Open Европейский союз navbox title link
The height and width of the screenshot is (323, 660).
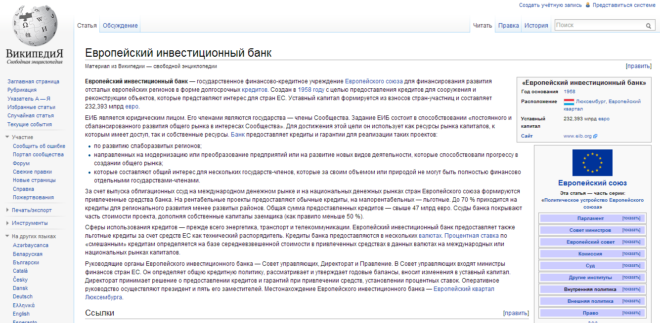[x=592, y=183]
